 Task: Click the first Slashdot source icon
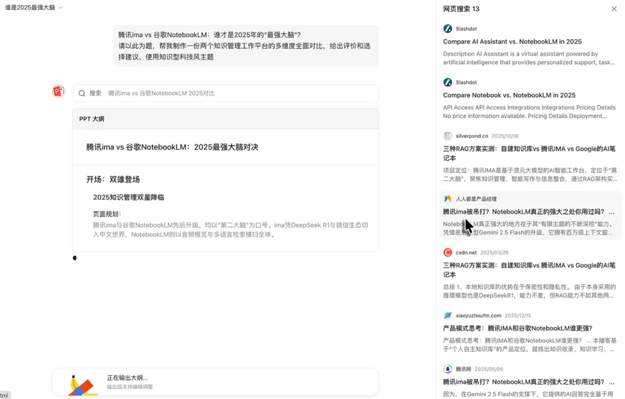[447, 29]
